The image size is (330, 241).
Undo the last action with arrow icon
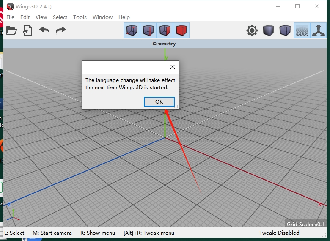click(44, 30)
